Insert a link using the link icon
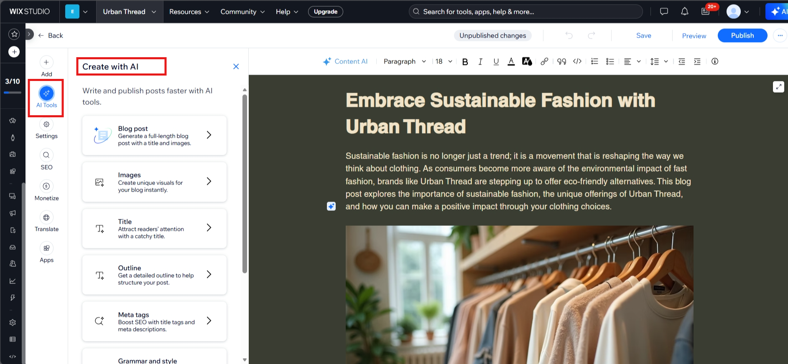788x364 pixels. pos(544,62)
